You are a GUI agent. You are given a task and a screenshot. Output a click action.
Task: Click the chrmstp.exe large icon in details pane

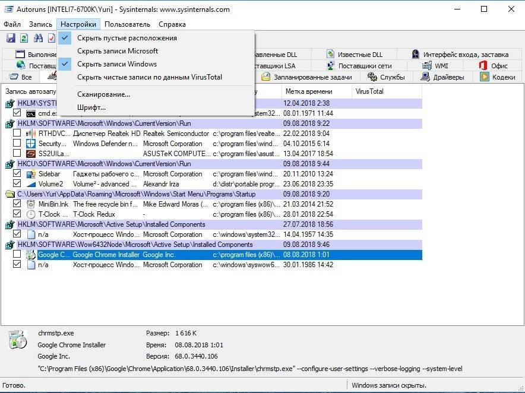pos(17,340)
